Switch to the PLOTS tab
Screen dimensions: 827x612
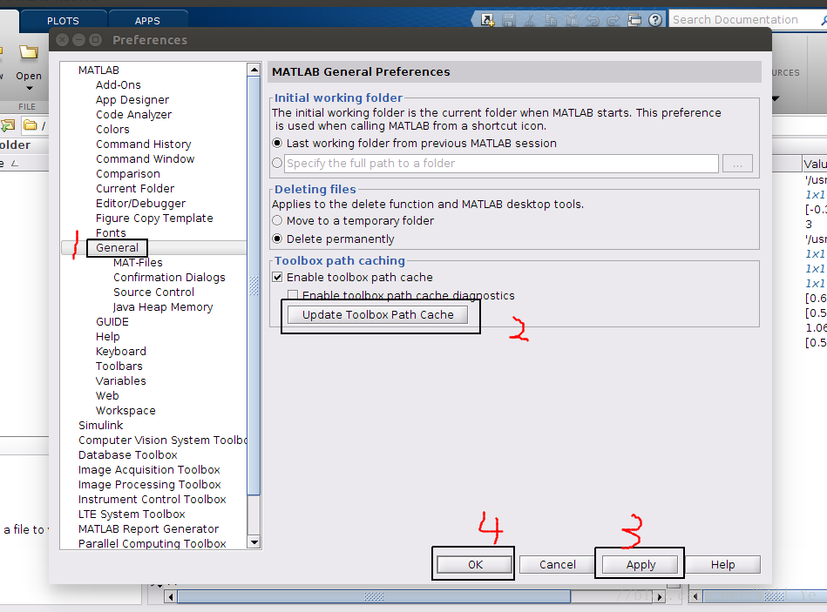click(63, 21)
